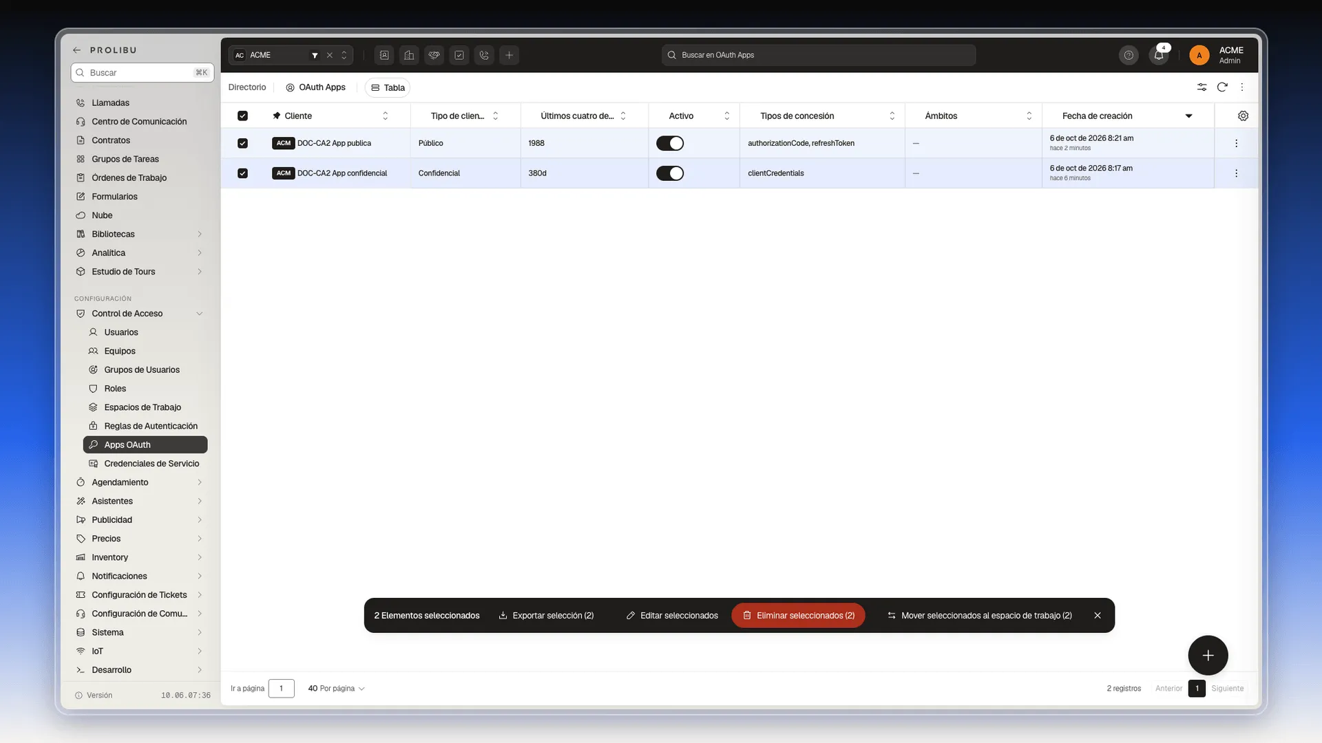Toggle Activo switch for DOC-CA2 App publica
The width and height of the screenshot is (1322, 743).
pyautogui.click(x=669, y=143)
